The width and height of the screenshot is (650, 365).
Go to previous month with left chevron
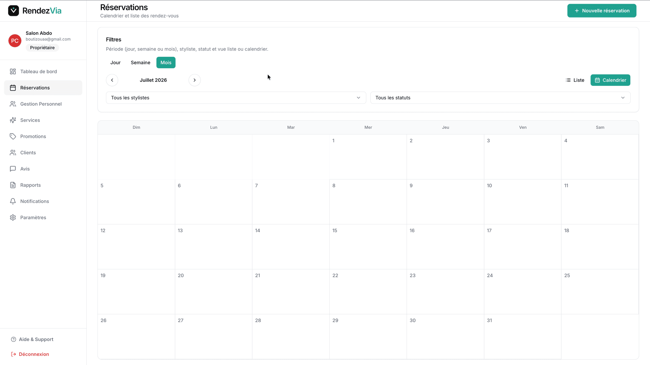(x=112, y=80)
